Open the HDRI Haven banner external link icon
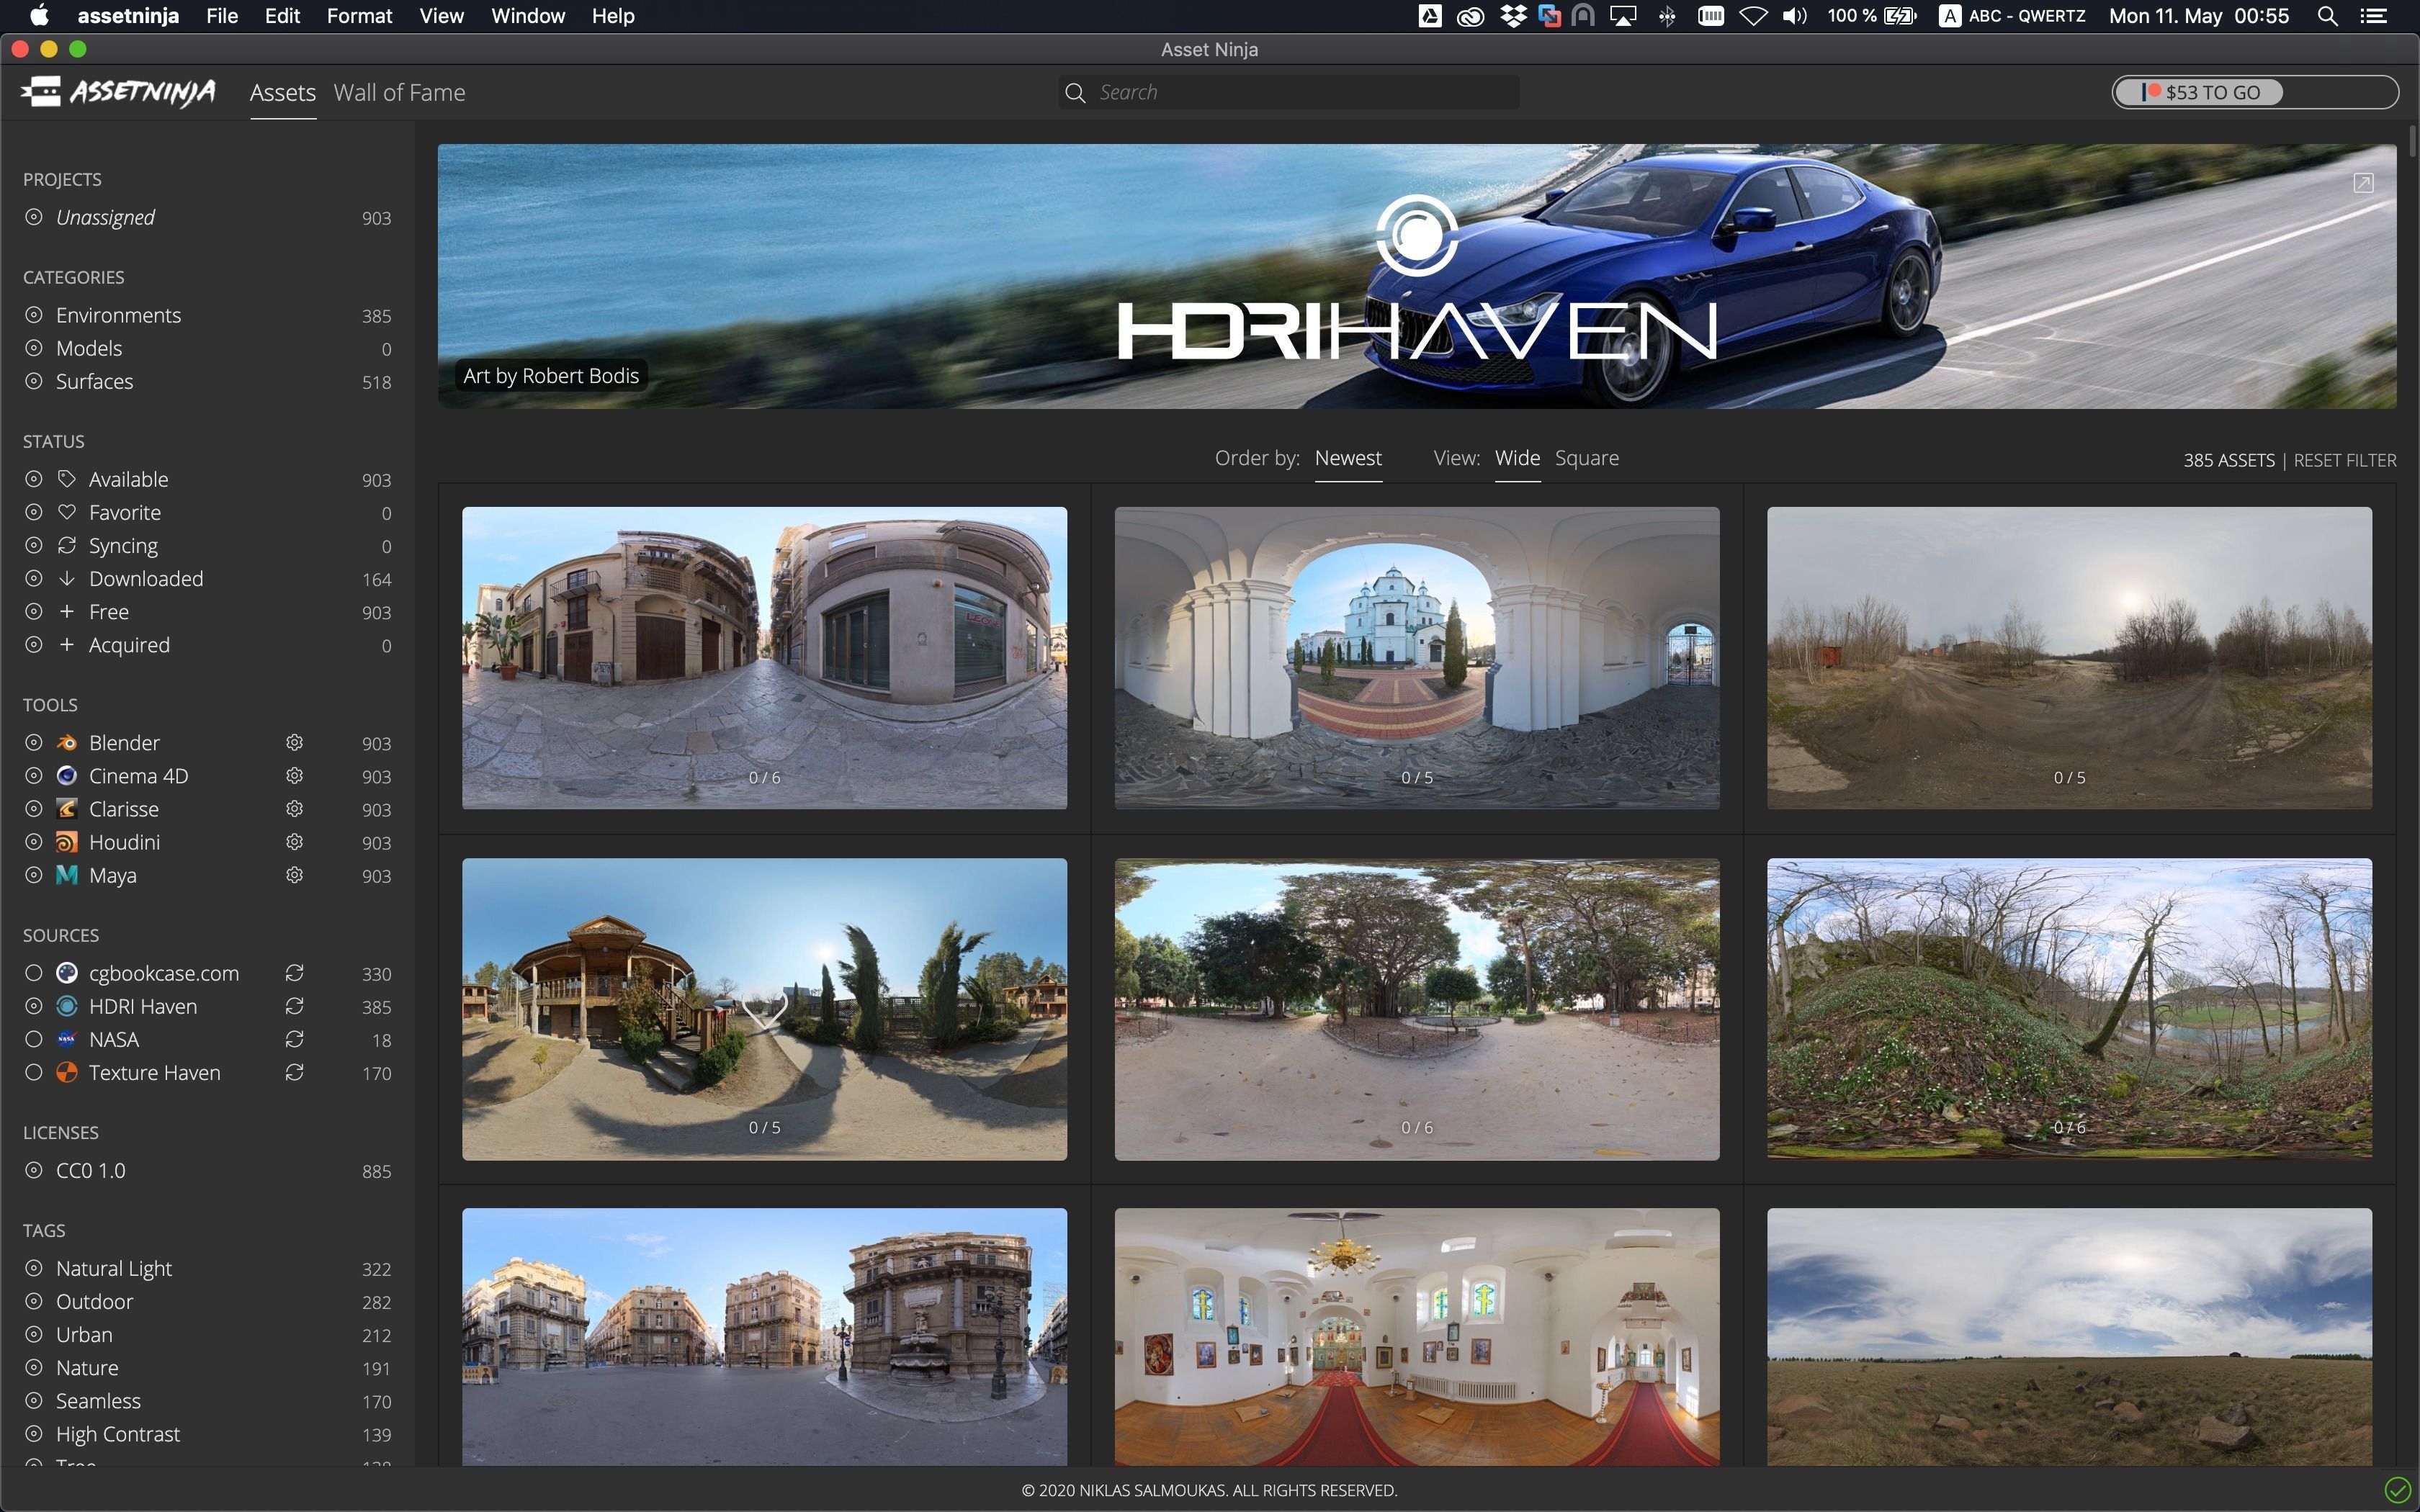The height and width of the screenshot is (1512, 2420). (2363, 183)
